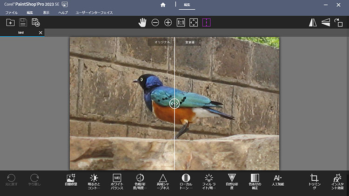
Task: Open the 高域シャープネス sharpening tool
Action: coord(162,180)
